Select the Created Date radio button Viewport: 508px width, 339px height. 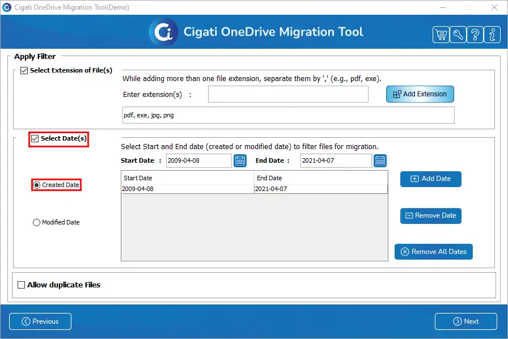pyautogui.click(x=37, y=185)
